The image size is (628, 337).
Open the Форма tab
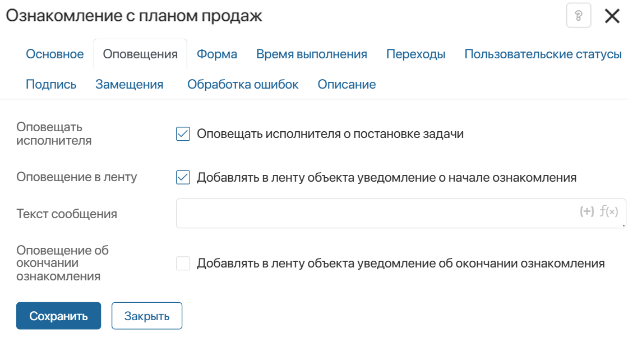[x=217, y=54]
